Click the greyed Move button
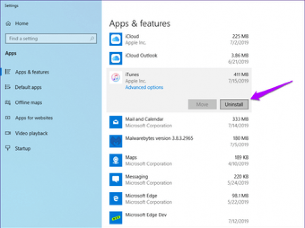The width and height of the screenshot is (305, 228). (x=202, y=104)
